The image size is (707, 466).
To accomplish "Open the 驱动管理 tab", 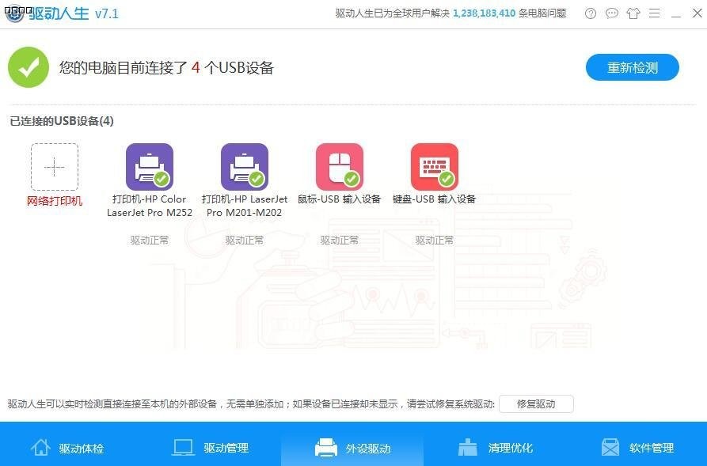I will coord(210,448).
